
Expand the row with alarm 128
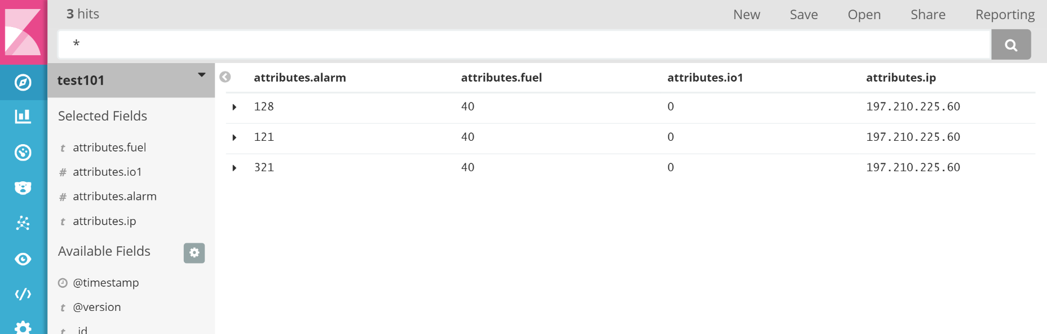point(235,107)
